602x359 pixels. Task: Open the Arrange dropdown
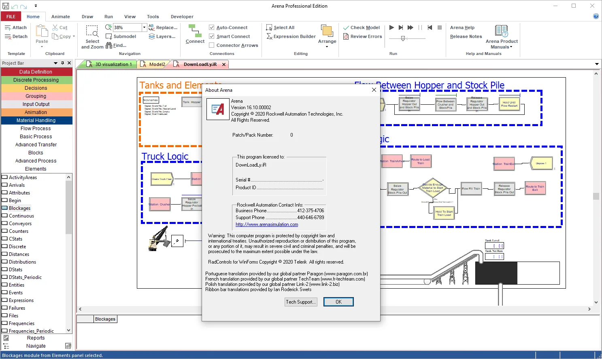327,36
